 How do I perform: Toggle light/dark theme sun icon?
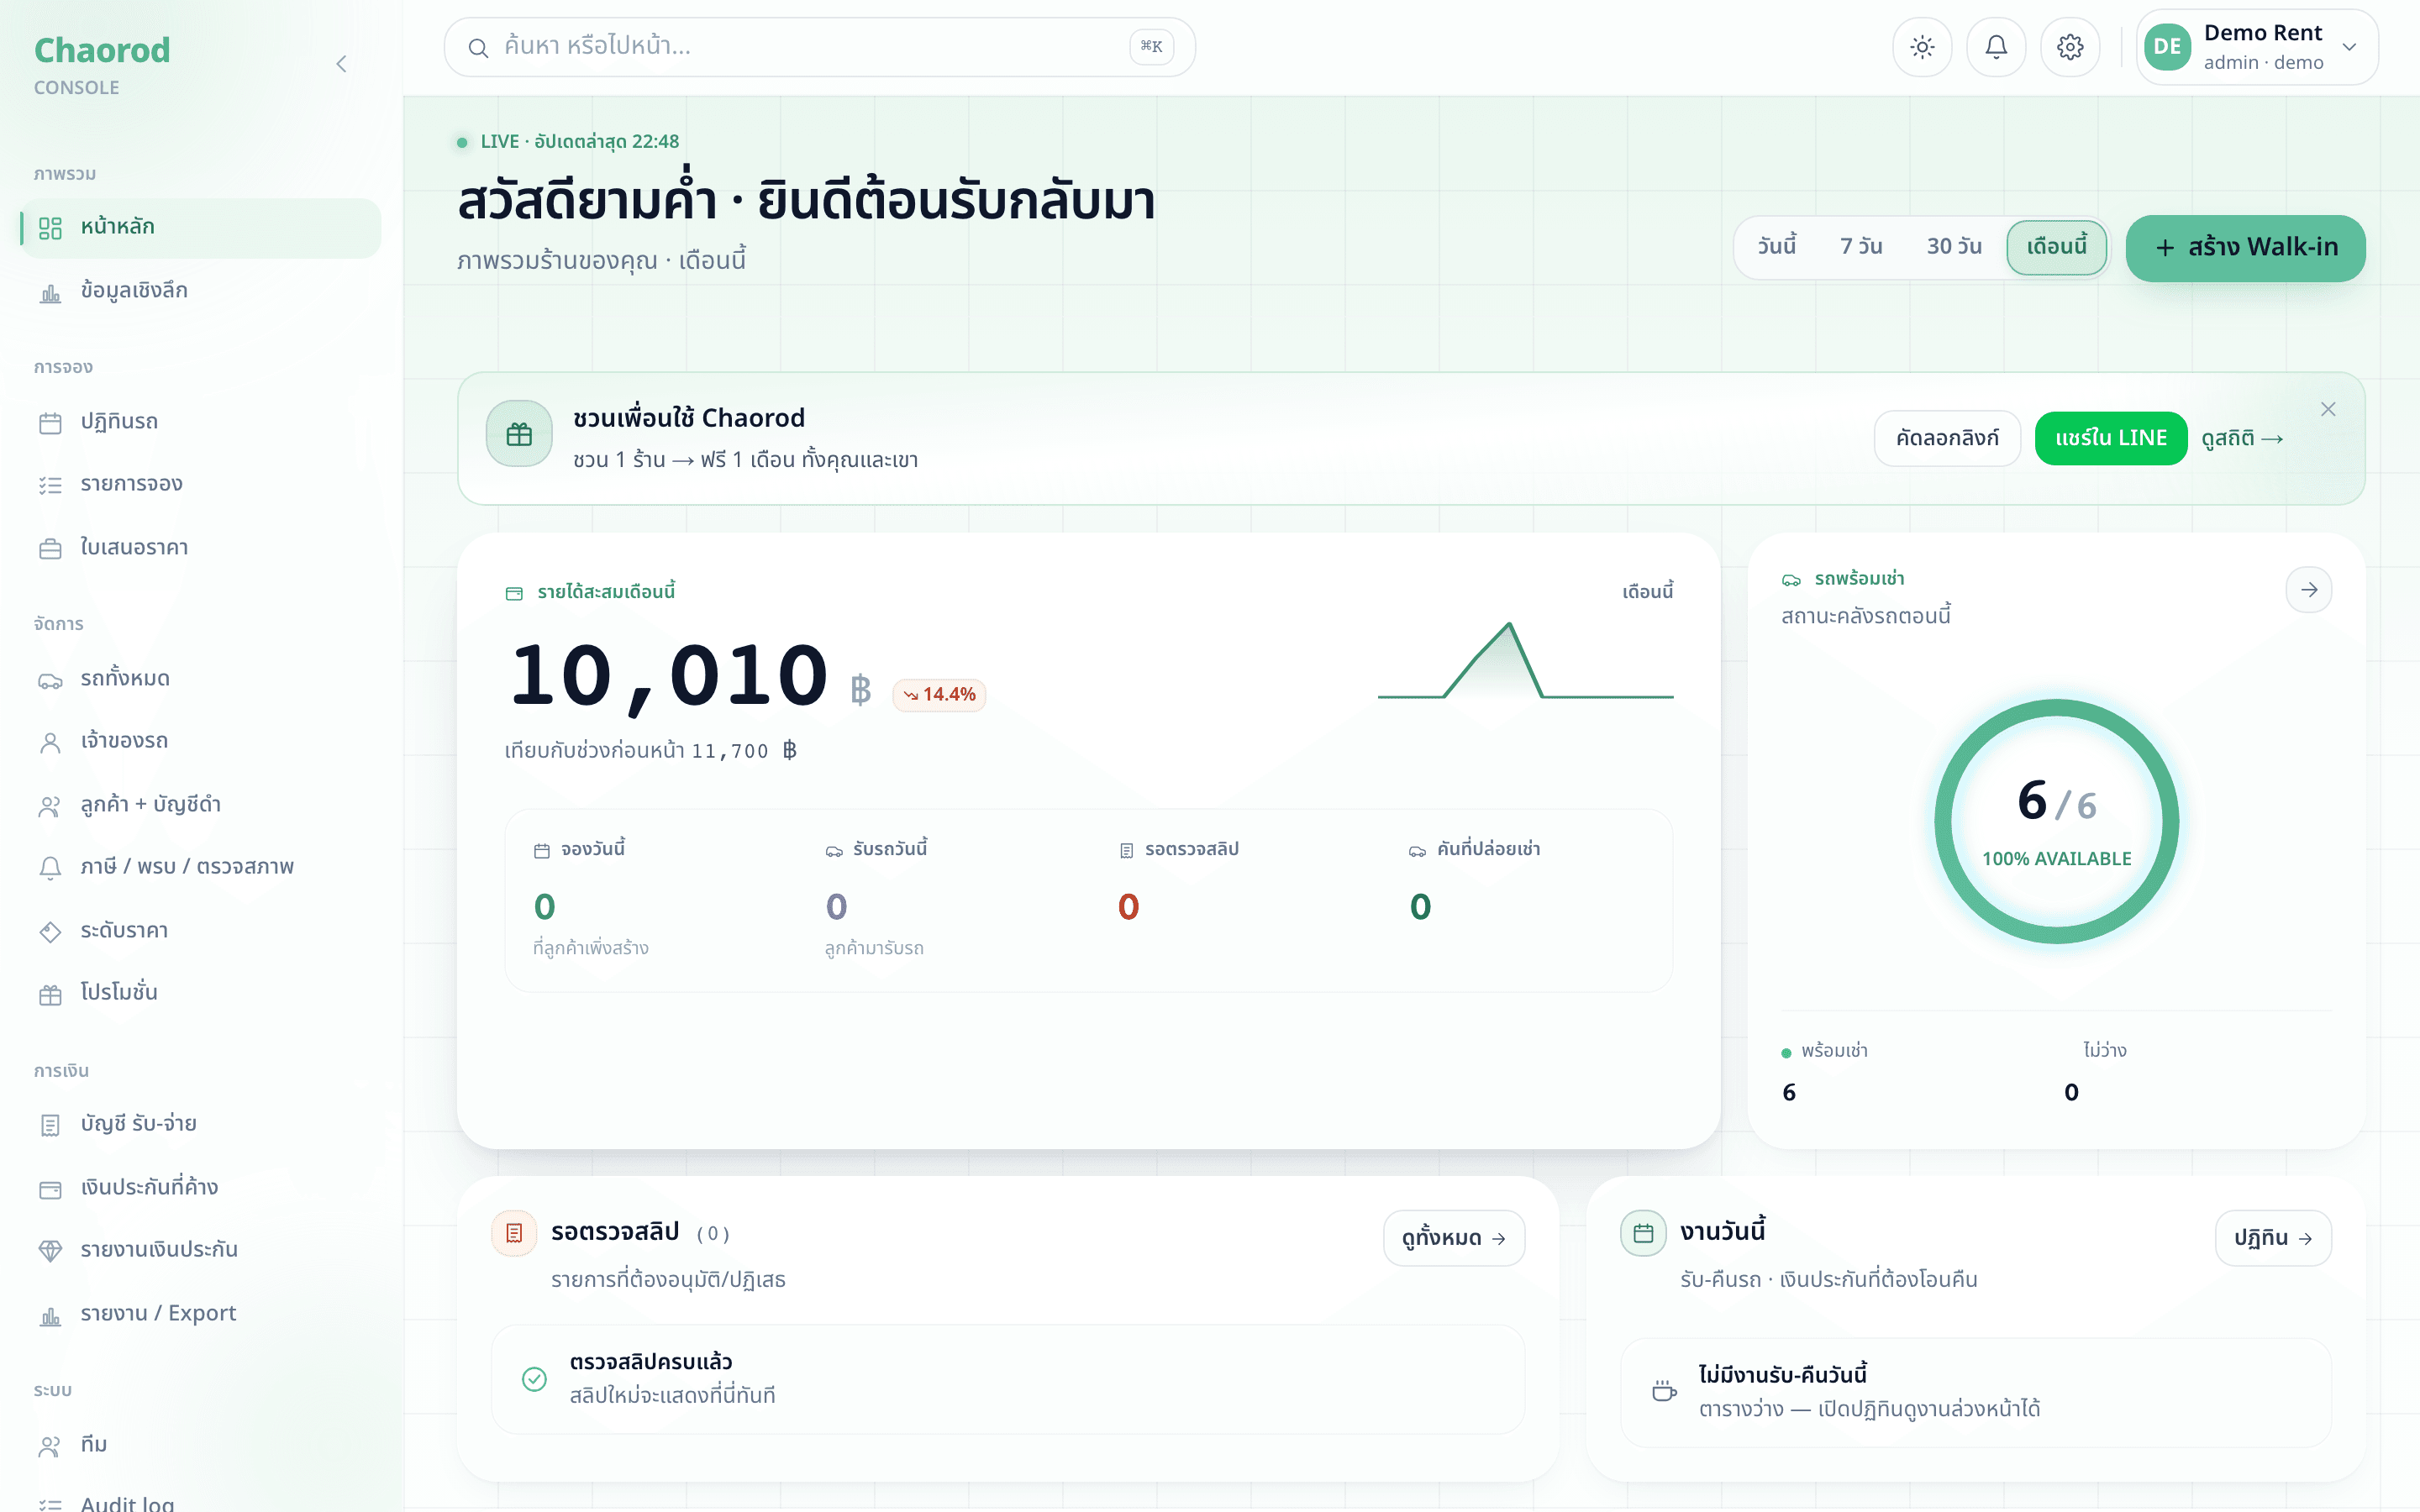[x=1922, y=47]
